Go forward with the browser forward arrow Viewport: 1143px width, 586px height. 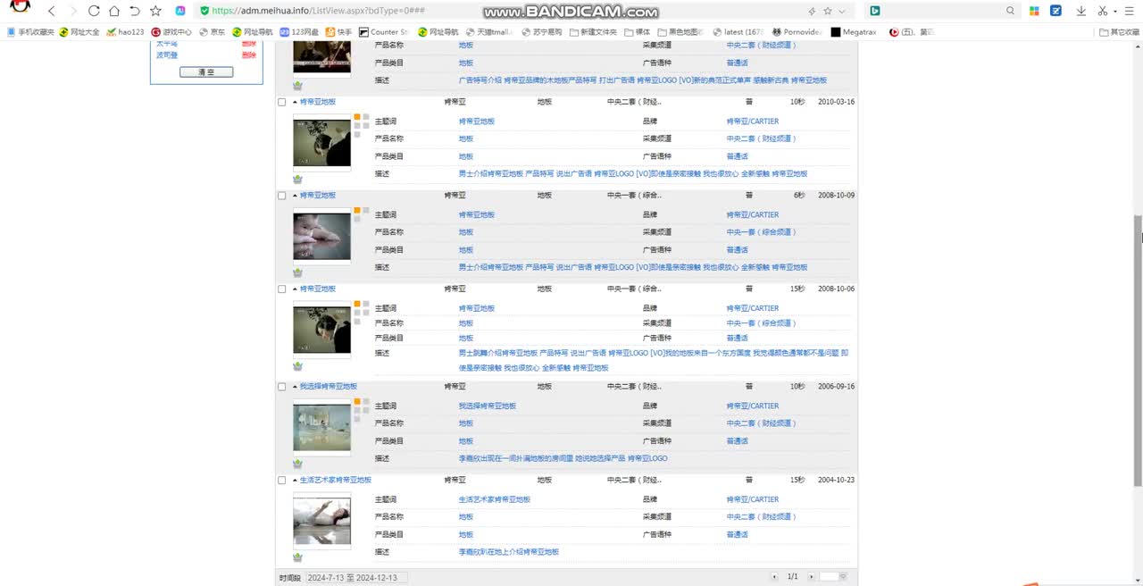pos(73,11)
